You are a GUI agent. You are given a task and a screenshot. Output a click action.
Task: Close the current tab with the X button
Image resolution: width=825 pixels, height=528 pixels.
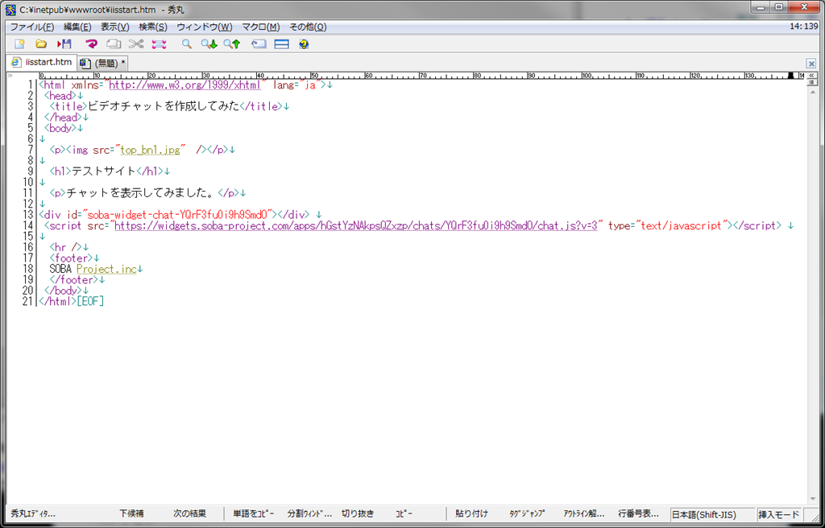tap(811, 64)
